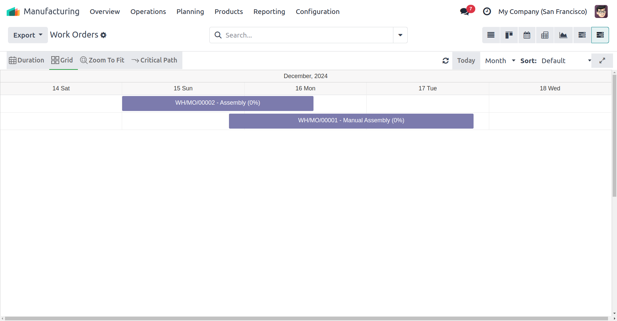Open the Operations menu
The image size is (617, 321).
coord(148,12)
